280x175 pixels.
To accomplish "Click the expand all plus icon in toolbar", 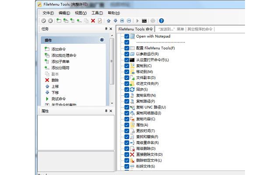I will pos(122,21).
